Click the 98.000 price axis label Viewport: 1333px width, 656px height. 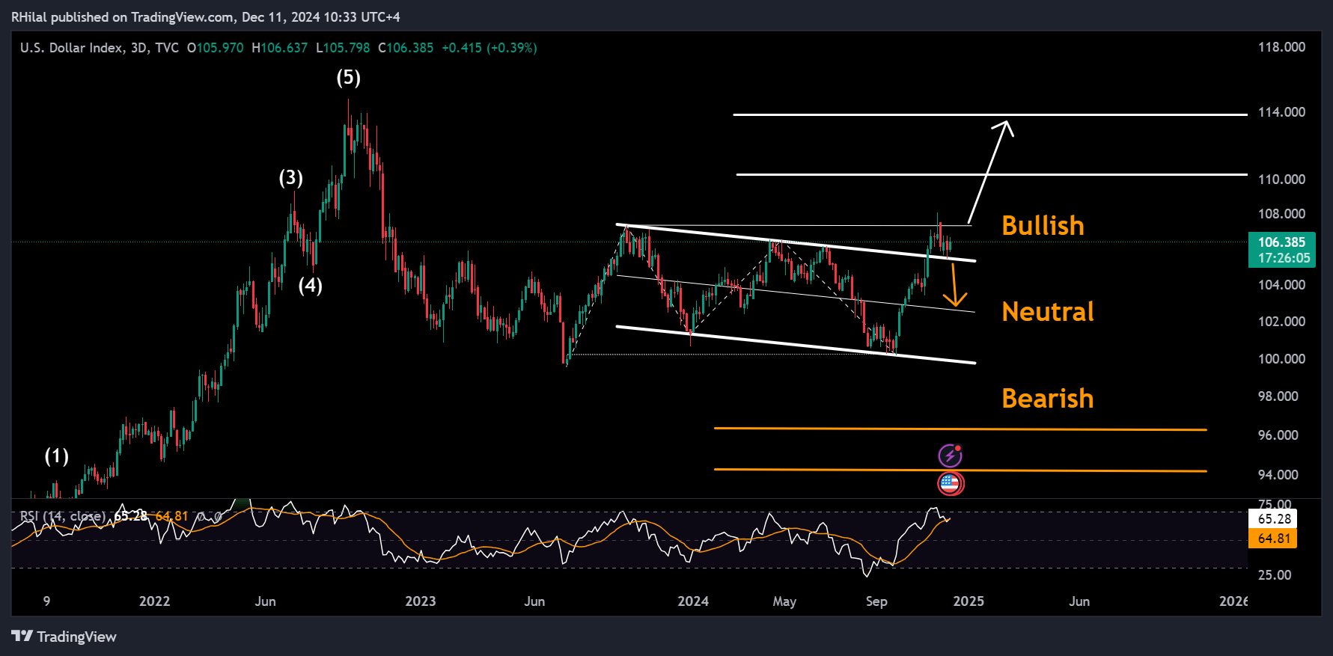(1278, 396)
